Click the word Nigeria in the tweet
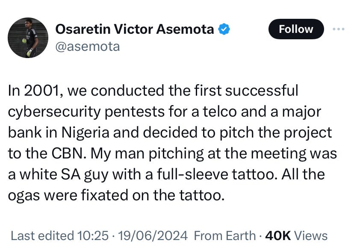This screenshot has height=252, width=354. [86, 133]
